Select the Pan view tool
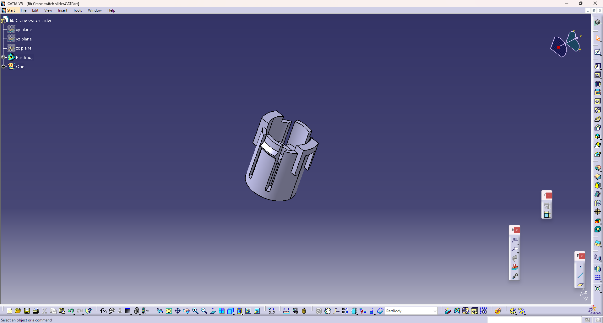The image size is (603, 323). 177,311
